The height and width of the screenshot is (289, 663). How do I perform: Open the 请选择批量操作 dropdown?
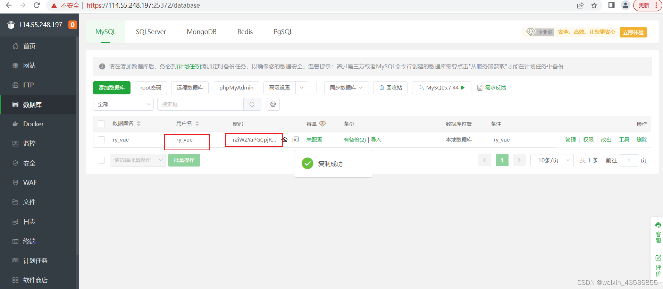(x=138, y=160)
